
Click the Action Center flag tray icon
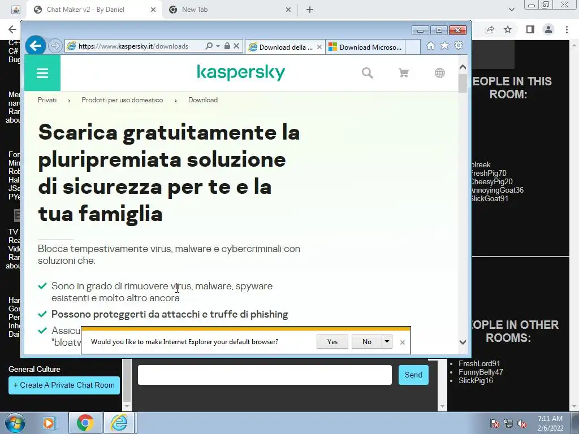pyautogui.click(x=495, y=423)
